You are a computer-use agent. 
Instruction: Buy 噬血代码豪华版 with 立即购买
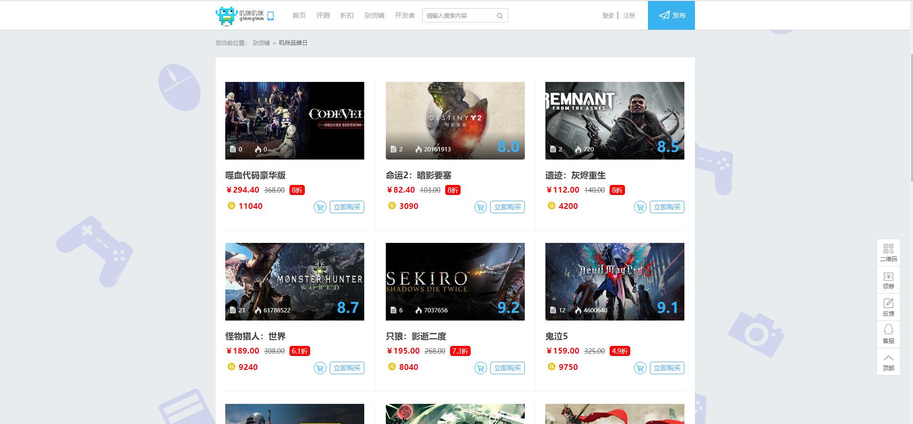click(x=347, y=207)
